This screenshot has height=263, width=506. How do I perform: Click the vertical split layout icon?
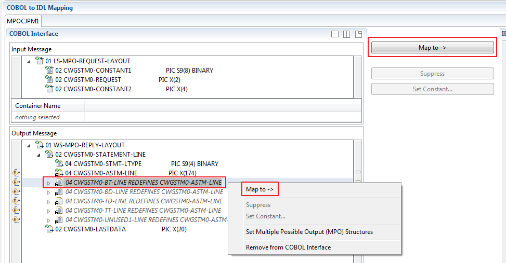[x=346, y=34]
